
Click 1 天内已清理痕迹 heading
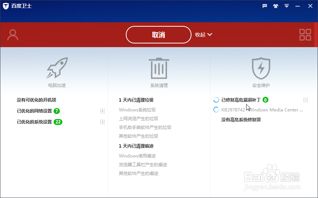pyautogui.click(x=136, y=146)
